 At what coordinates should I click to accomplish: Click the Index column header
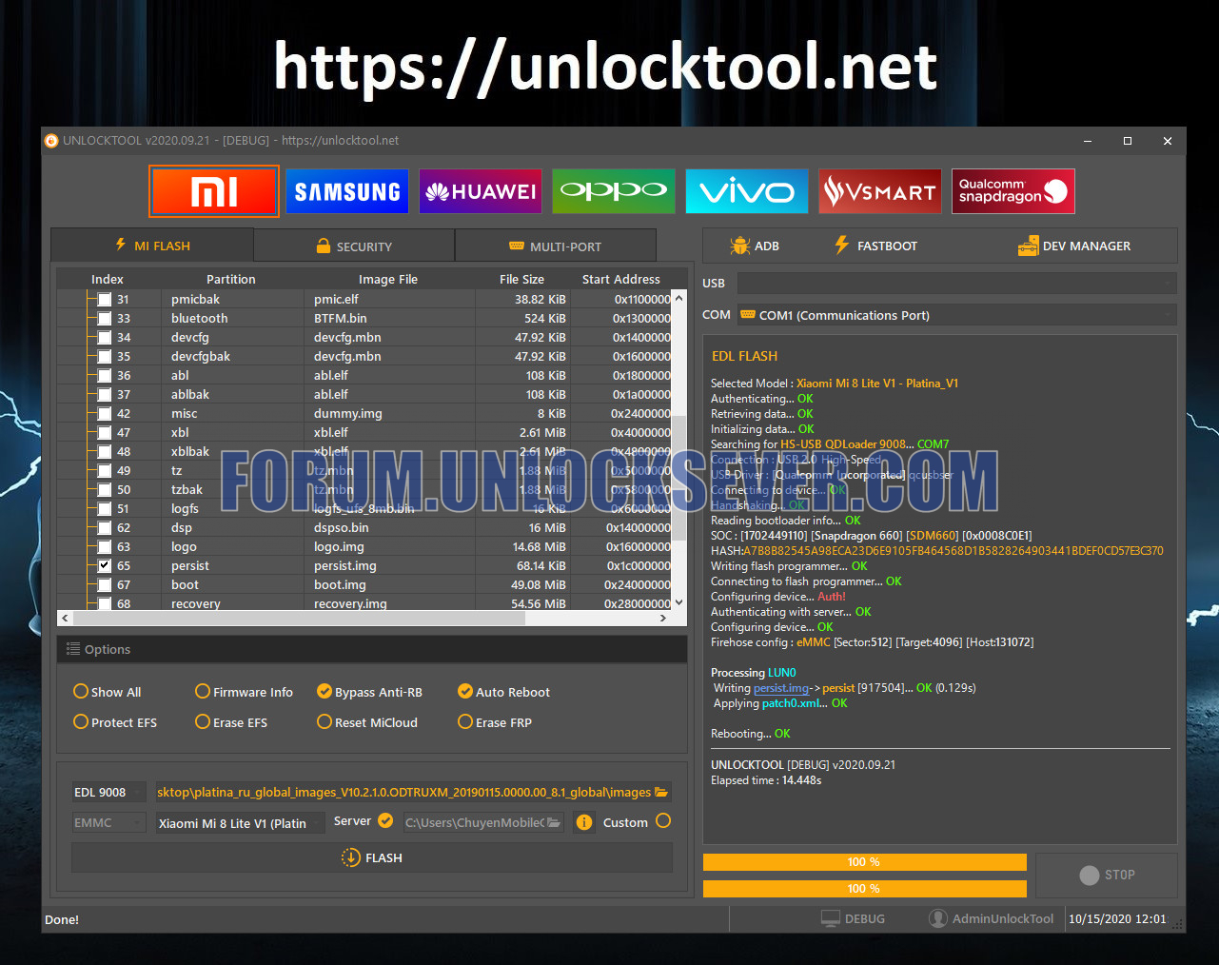click(108, 279)
